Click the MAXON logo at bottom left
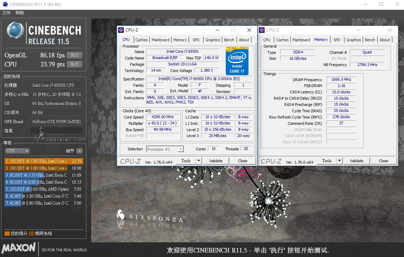Screen dimensions: 404x257 (19, 248)
